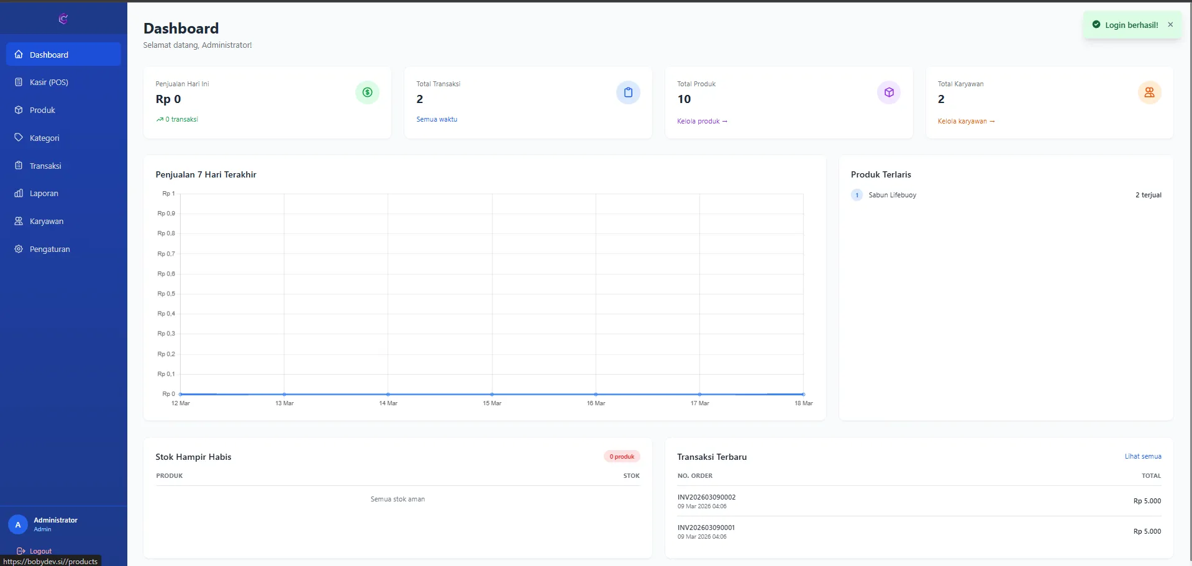The height and width of the screenshot is (566, 1192).
Task: Click the purple box products icon
Action: (889, 92)
